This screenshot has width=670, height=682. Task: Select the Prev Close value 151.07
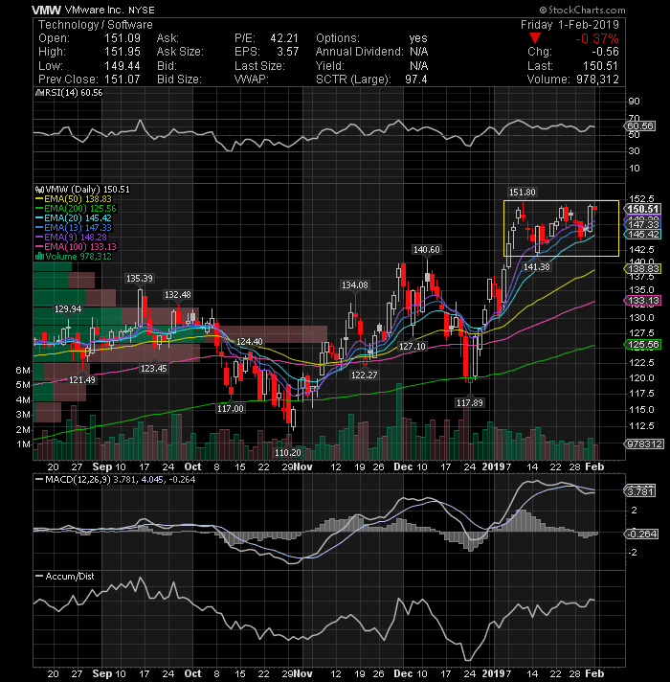pyautogui.click(x=123, y=80)
